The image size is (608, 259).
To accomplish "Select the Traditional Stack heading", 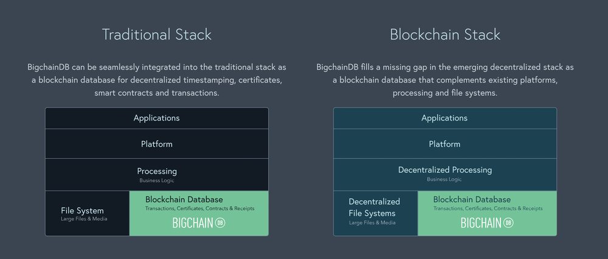I will click(157, 35).
